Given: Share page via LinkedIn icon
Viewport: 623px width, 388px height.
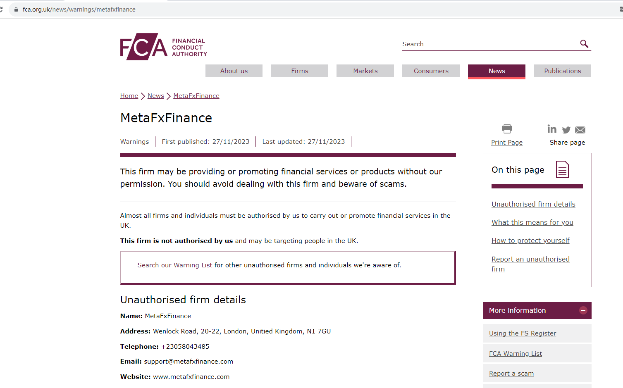Looking at the screenshot, I should pyautogui.click(x=551, y=129).
